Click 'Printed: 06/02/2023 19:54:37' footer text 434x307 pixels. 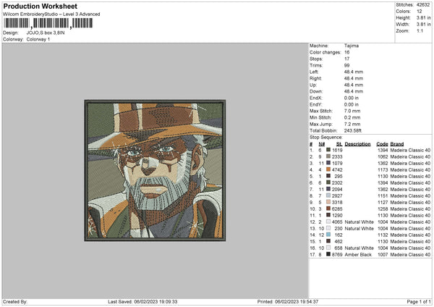tap(288, 302)
